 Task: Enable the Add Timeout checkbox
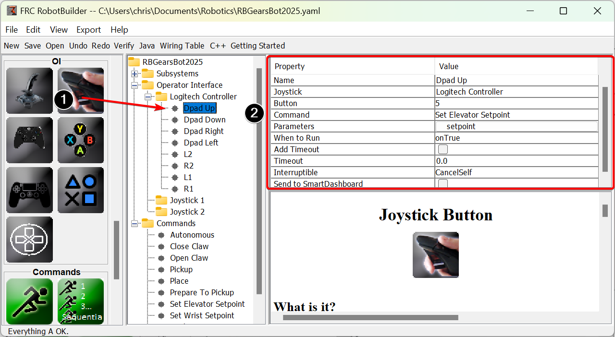tap(443, 149)
